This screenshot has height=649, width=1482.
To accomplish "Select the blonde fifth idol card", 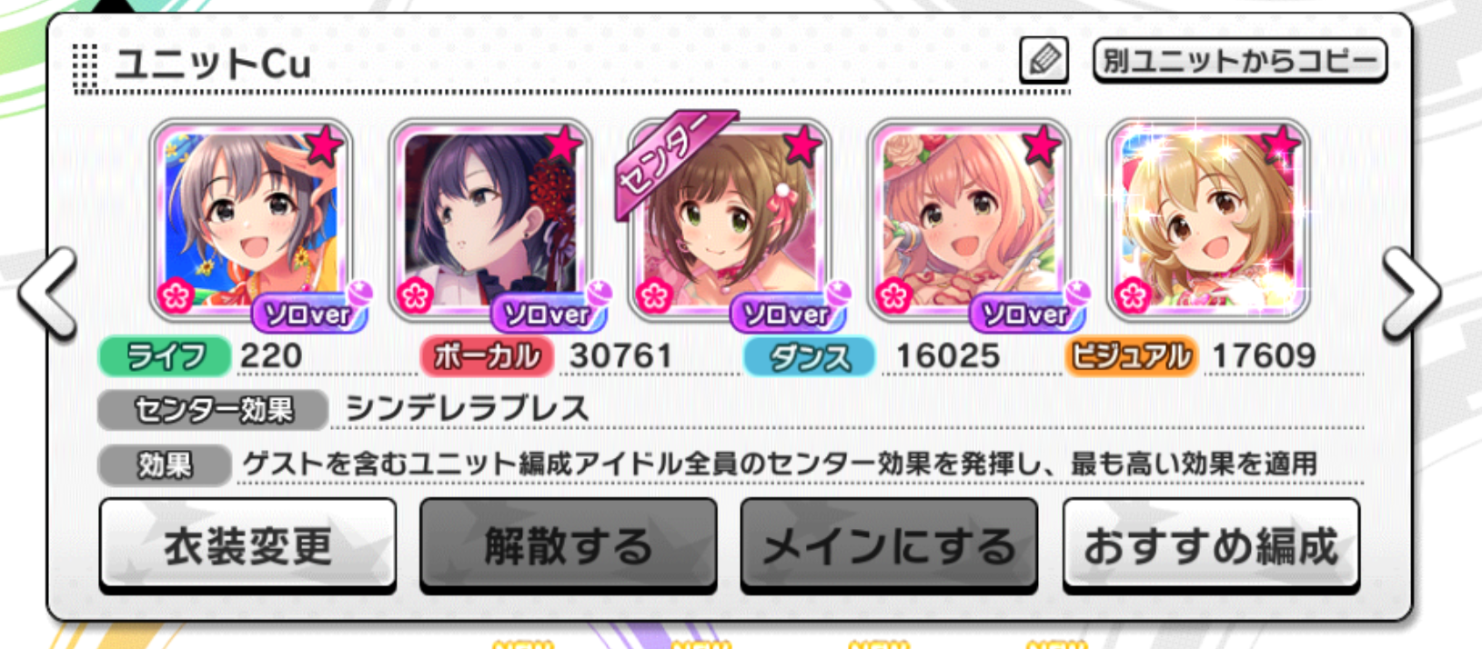I will coord(1208,220).
